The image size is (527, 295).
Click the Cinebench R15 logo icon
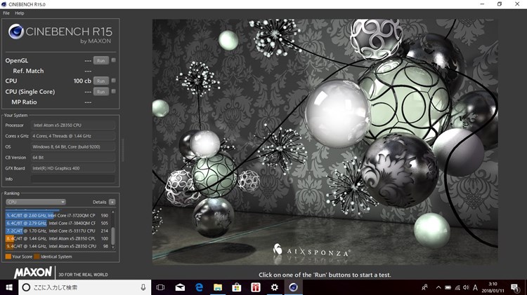pyautogui.click(x=15, y=32)
